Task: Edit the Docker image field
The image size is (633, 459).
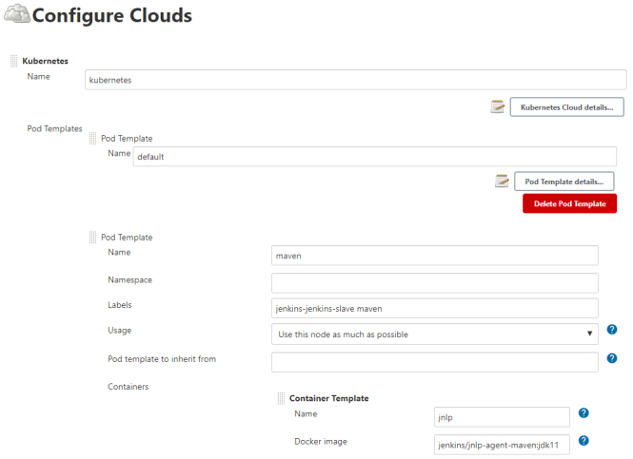Action: pos(502,445)
